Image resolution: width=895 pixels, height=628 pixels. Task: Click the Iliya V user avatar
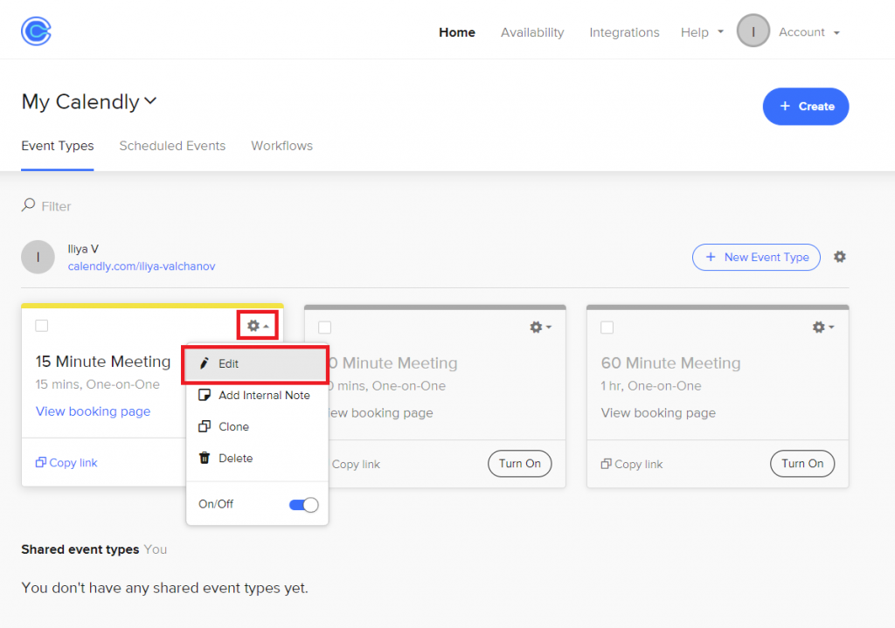pyautogui.click(x=38, y=258)
